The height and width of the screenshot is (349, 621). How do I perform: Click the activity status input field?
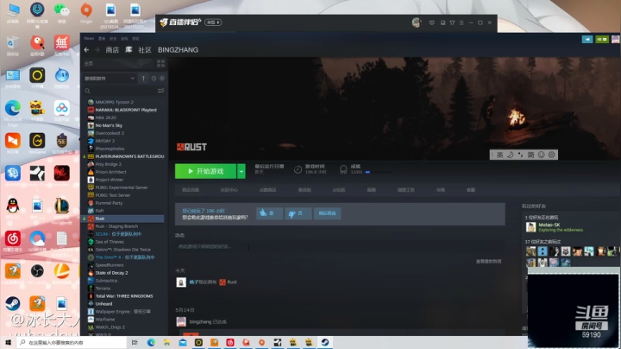[x=340, y=247]
